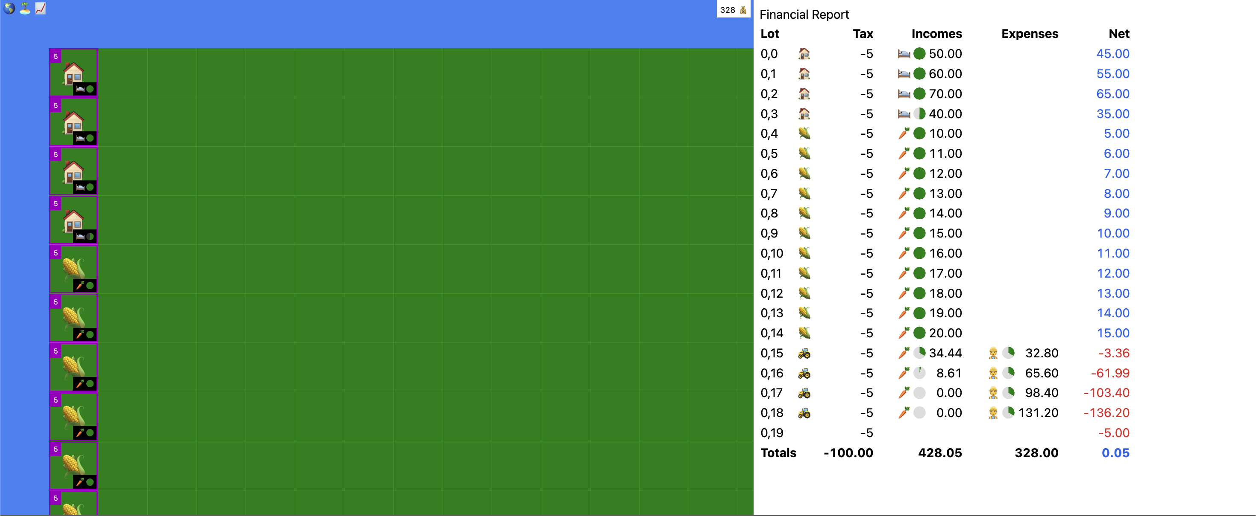The width and height of the screenshot is (1256, 516).
Task: Click the globe world view icon
Action: click(x=9, y=8)
